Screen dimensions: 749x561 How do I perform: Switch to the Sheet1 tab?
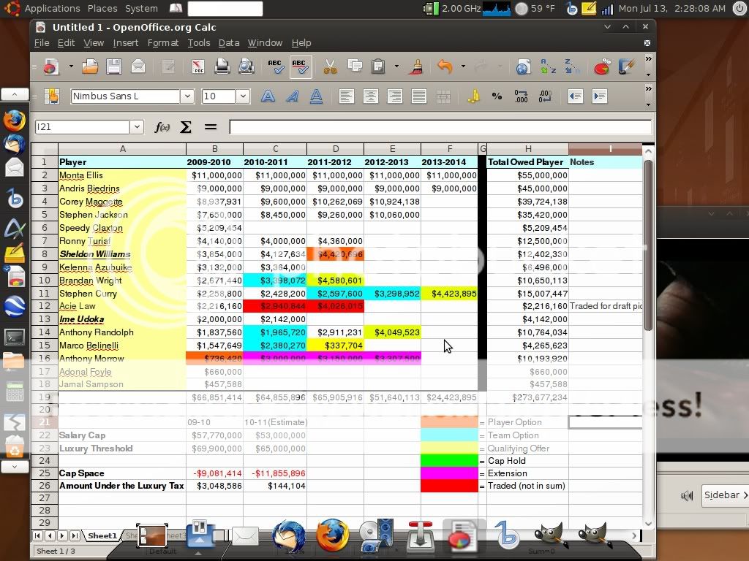click(x=102, y=535)
